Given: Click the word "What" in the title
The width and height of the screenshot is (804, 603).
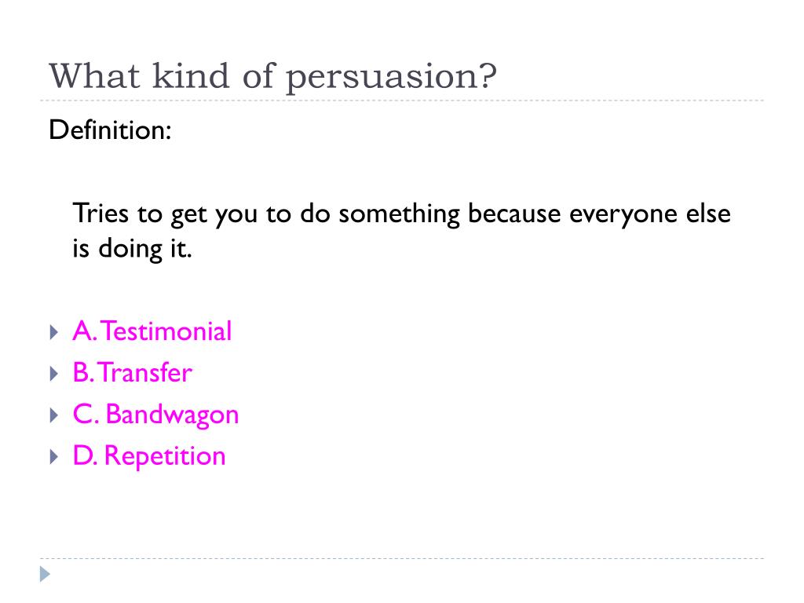Looking at the screenshot, I should [x=94, y=76].
